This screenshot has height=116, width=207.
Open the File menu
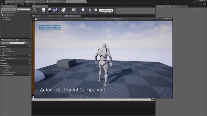(x=2, y=4)
